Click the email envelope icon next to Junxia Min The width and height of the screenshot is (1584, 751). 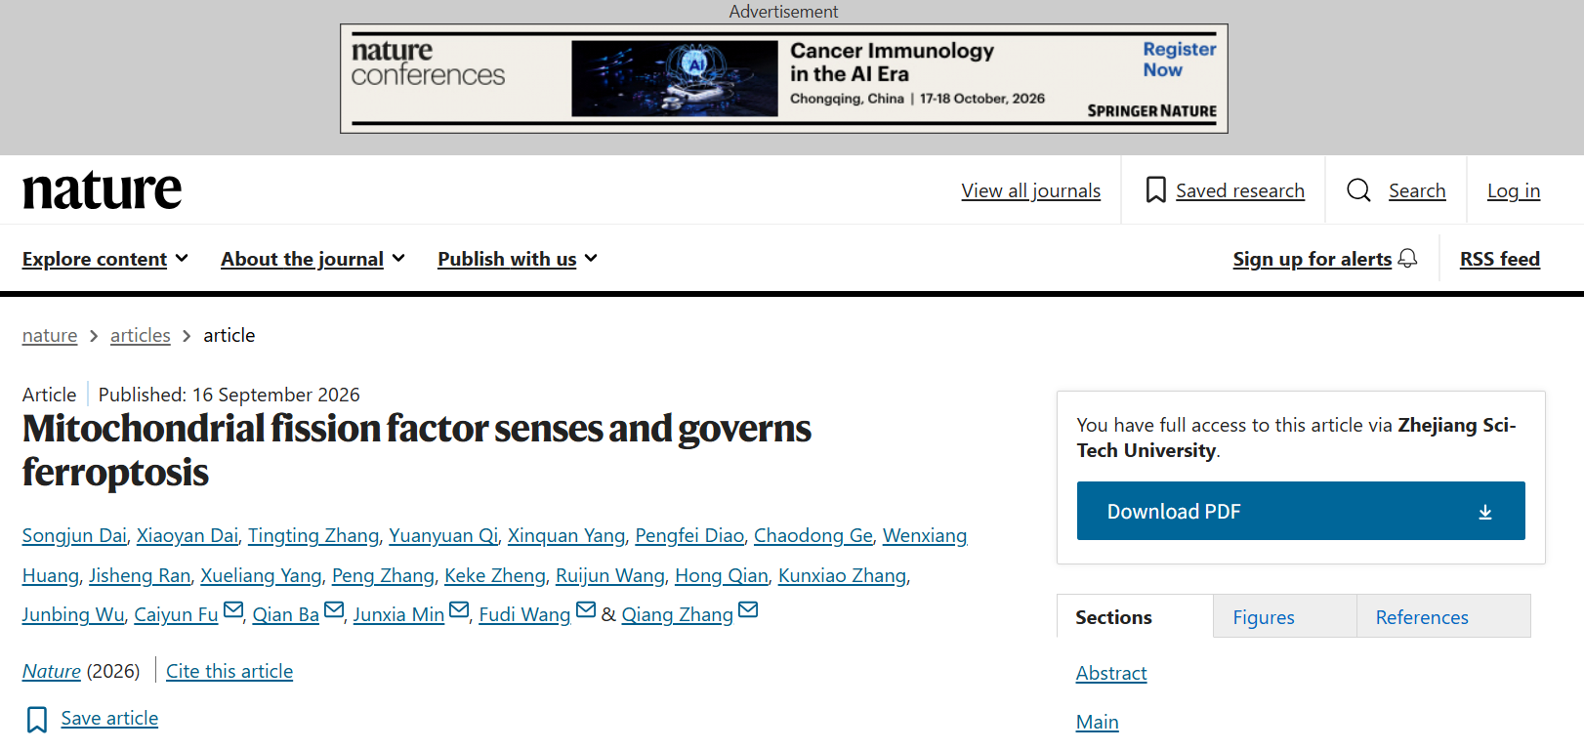[459, 610]
